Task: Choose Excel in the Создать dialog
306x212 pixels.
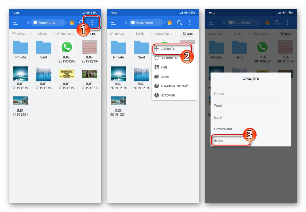Action: [x=250, y=117]
